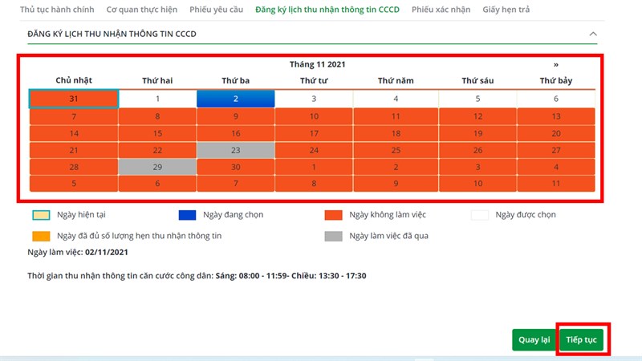Screen dimensions: 642x361
Task: Click the blue Ngày đang chọn legend swatch
Action: pyautogui.click(x=186, y=215)
